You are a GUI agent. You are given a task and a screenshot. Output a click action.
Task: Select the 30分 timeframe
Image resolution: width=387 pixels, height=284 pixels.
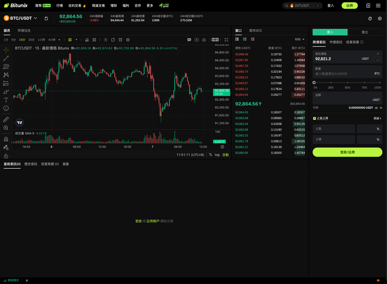[x=31, y=40]
